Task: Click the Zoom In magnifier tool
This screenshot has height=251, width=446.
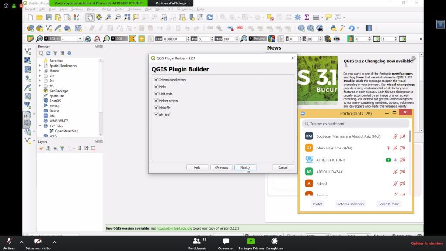Action: [x=108, y=17]
